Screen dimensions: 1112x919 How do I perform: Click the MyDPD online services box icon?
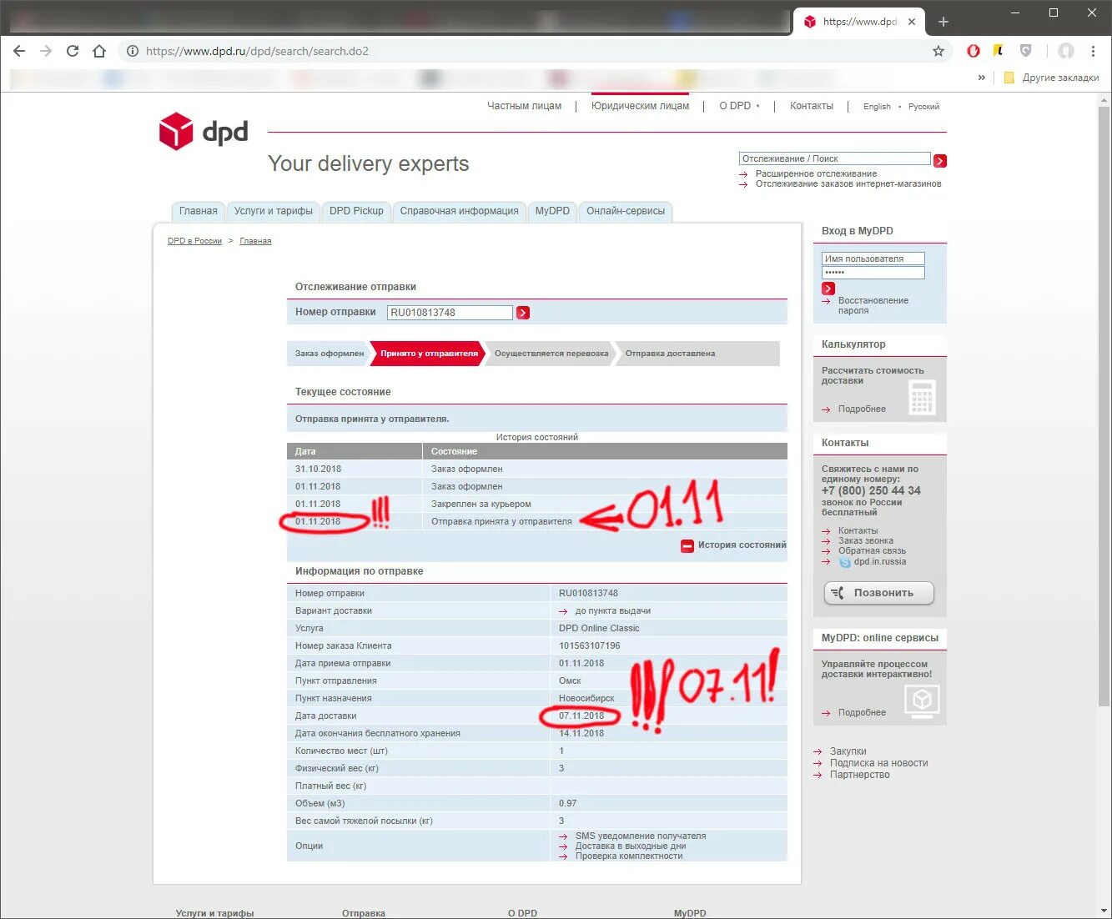click(x=922, y=701)
